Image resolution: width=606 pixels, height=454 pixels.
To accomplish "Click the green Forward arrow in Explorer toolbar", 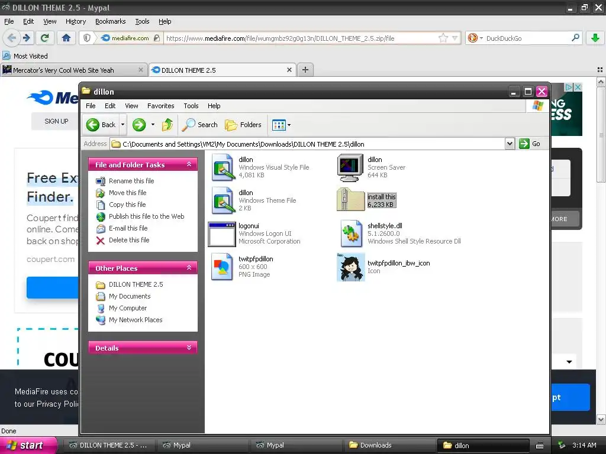I will click(x=139, y=125).
